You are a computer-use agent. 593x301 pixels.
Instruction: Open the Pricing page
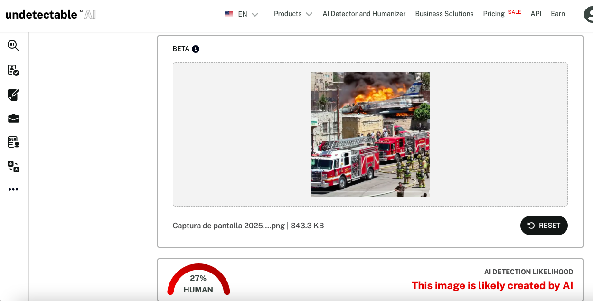point(494,14)
